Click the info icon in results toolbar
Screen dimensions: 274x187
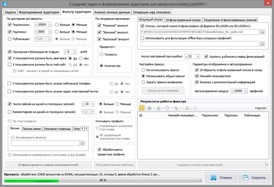point(187,108)
